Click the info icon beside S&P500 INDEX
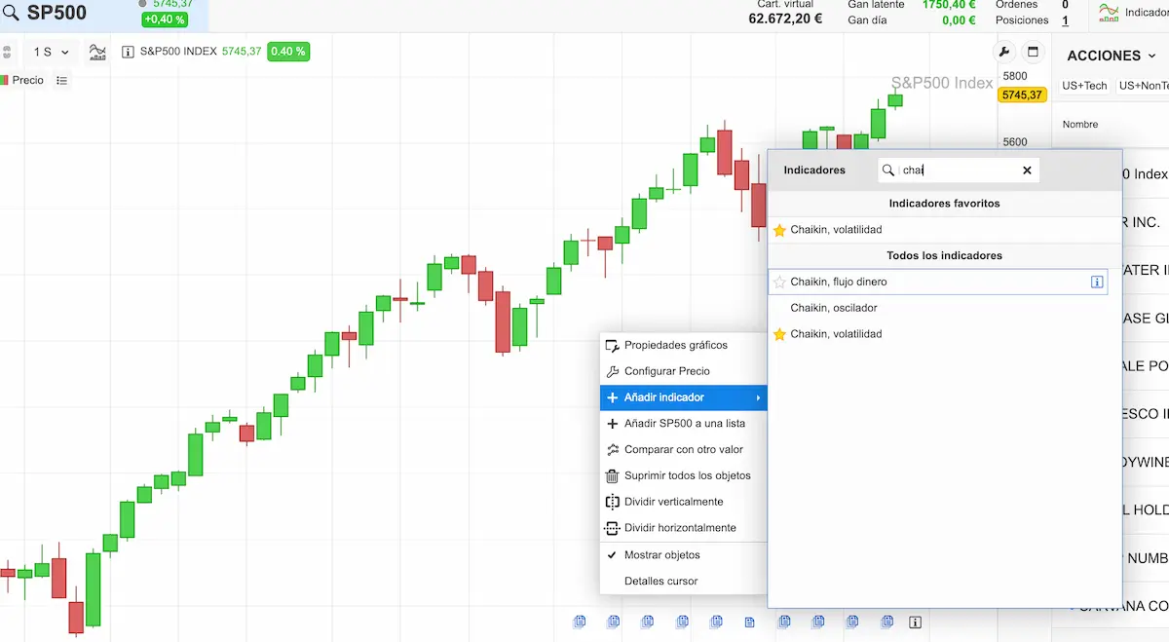The height and width of the screenshot is (642, 1169). pyautogui.click(x=128, y=52)
